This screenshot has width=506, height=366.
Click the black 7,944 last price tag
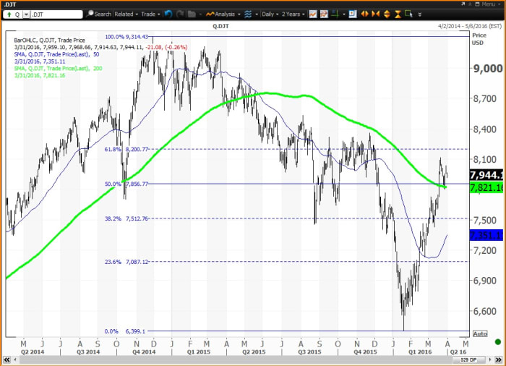coord(486,175)
